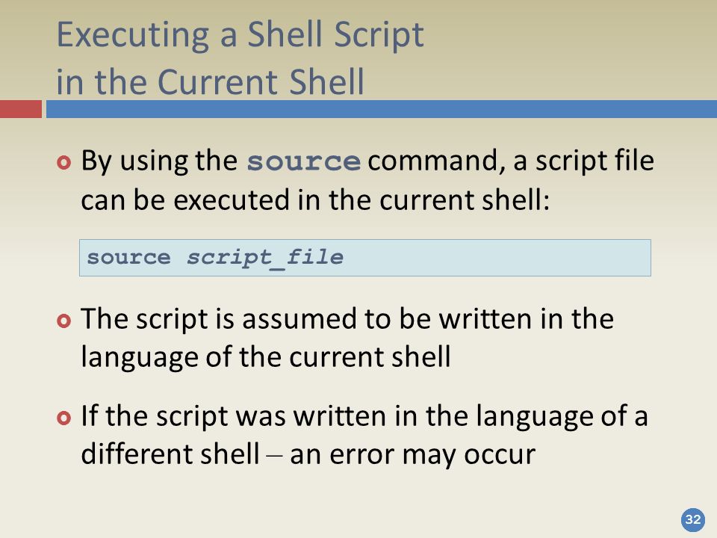Click the second red bullet before 'The script'

(64, 321)
